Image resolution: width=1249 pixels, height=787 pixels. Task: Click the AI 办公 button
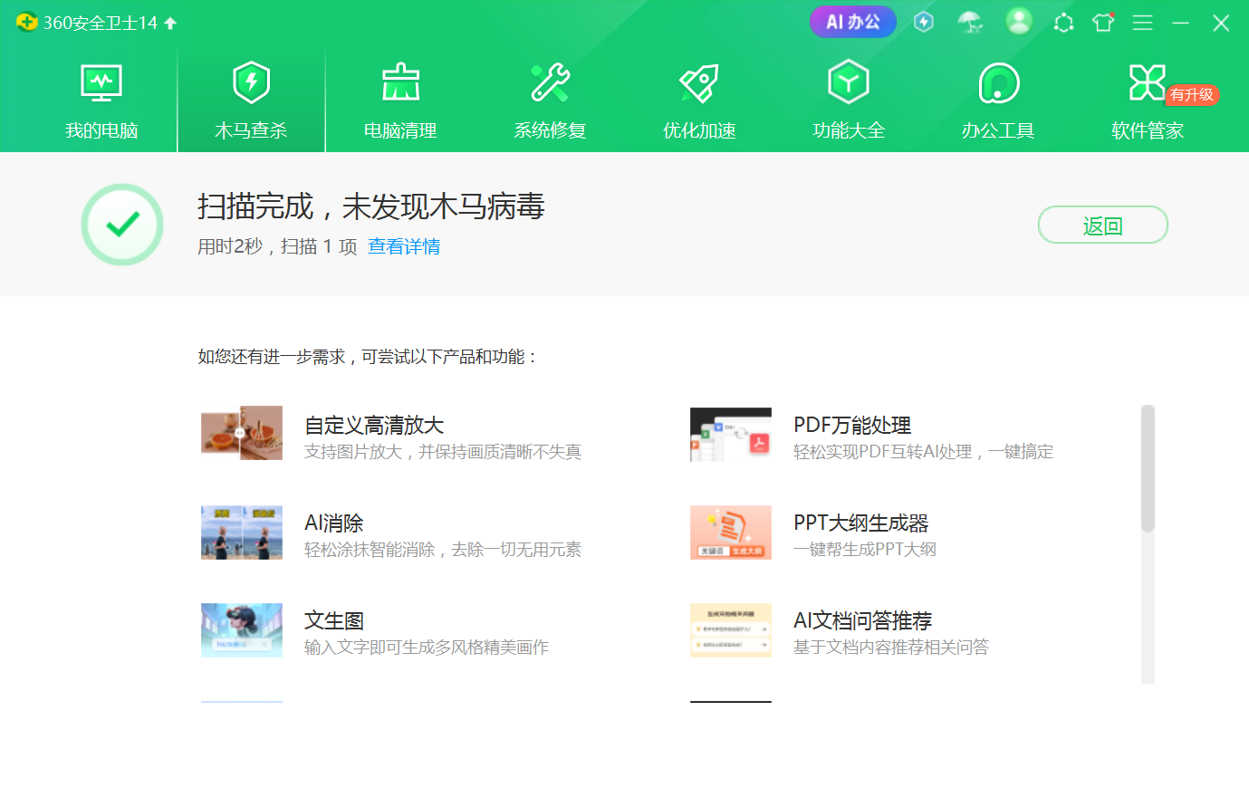point(852,23)
